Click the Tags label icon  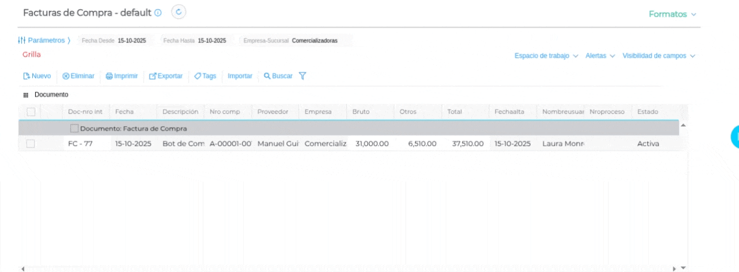click(x=197, y=76)
